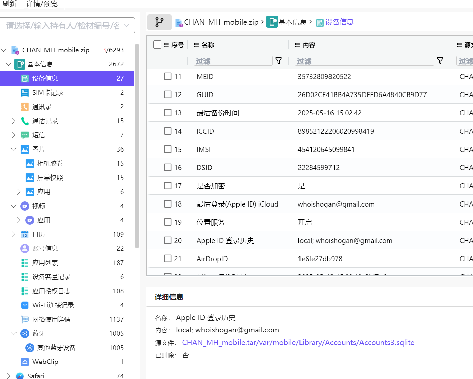The width and height of the screenshot is (473, 379).
Task: Click the 相机胶卷 image icon
Action: (x=30, y=163)
